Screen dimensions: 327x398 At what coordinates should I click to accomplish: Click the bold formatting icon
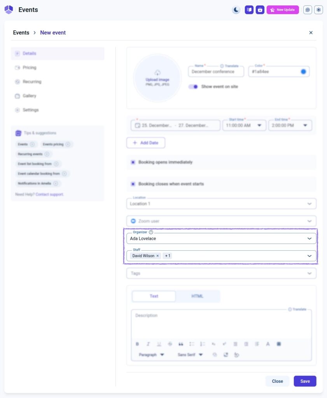click(137, 344)
